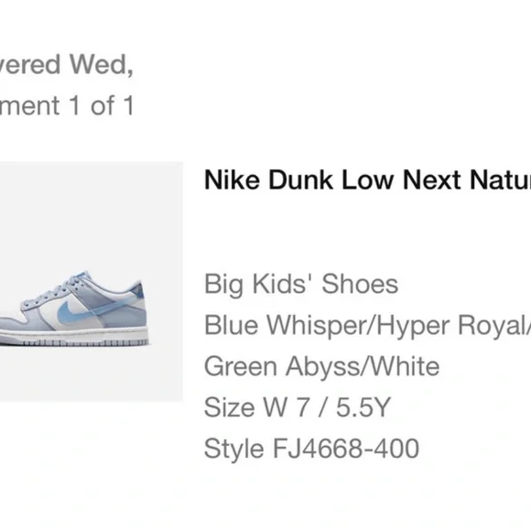Click the Delivered Wed status text

coord(66,64)
